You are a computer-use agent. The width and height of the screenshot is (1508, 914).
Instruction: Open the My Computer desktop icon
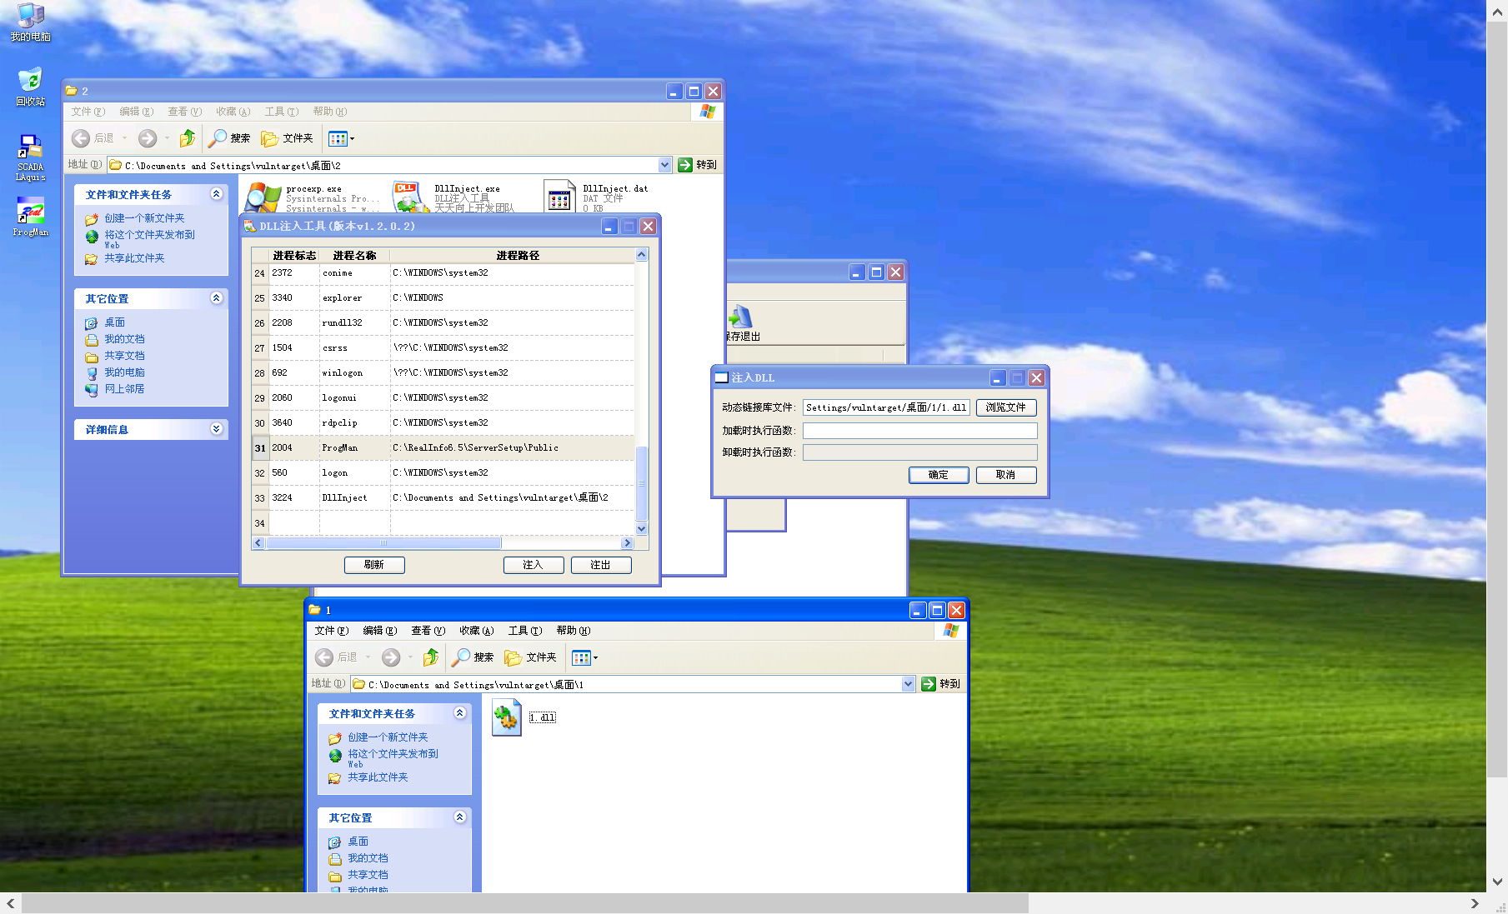pos(30,22)
